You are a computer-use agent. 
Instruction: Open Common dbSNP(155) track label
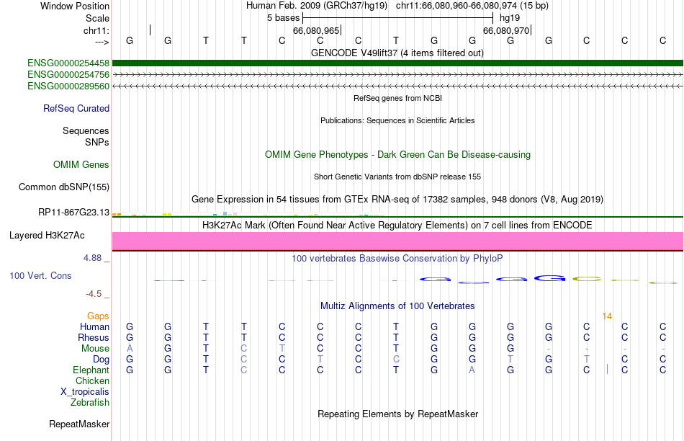(64, 187)
